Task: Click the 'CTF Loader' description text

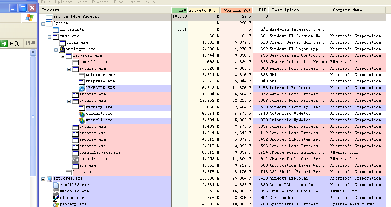Action: pos(282,198)
